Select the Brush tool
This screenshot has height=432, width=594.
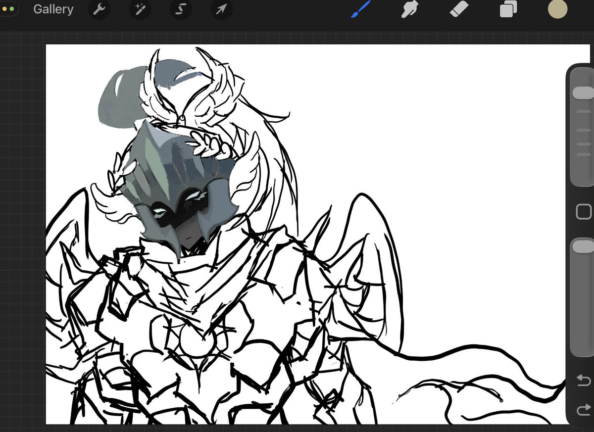click(361, 9)
